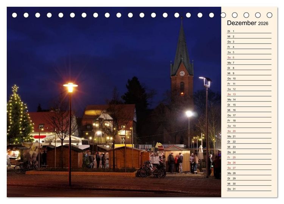Select the red Sunday row 'So 20'
The width and height of the screenshot is (284, 204).
pyautogui.click(x=249, y=131)
